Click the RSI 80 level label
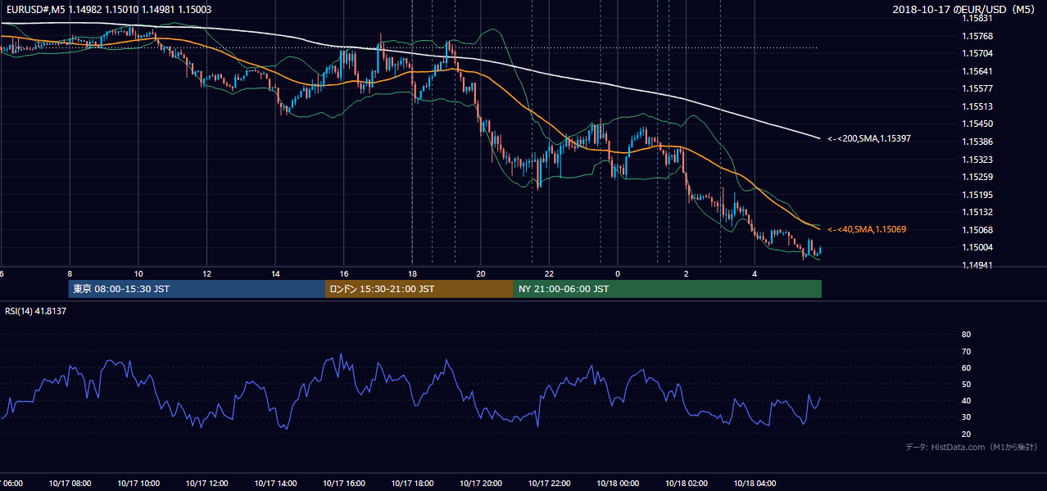 pos(966,335)
